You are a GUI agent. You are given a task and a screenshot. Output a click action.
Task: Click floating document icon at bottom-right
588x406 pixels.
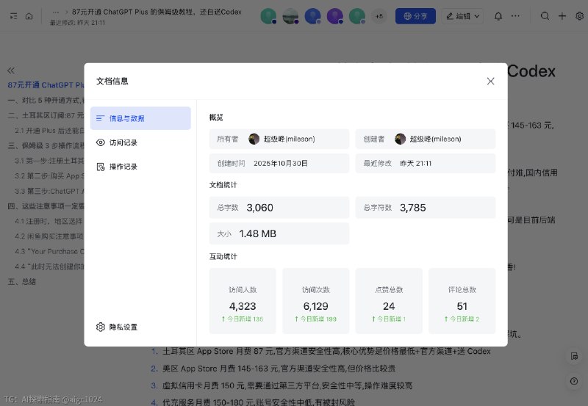[x=574, y=356]
